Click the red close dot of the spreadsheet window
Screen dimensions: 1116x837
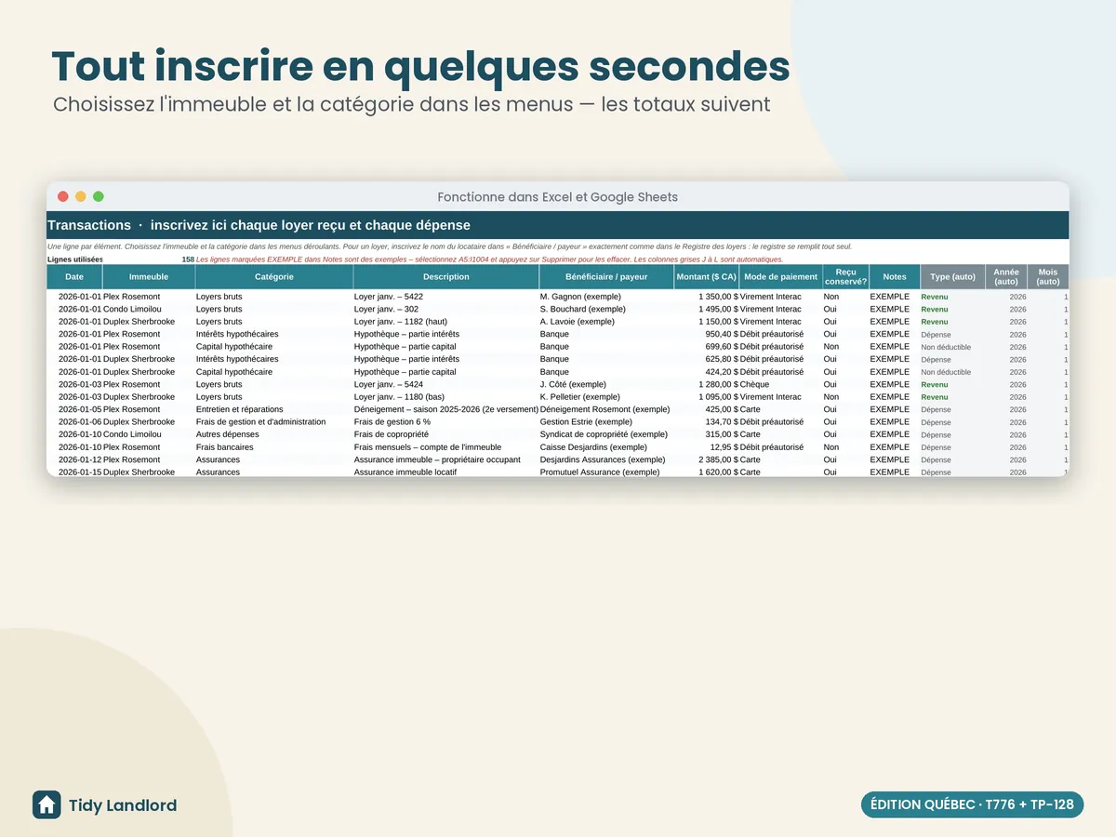63,196
